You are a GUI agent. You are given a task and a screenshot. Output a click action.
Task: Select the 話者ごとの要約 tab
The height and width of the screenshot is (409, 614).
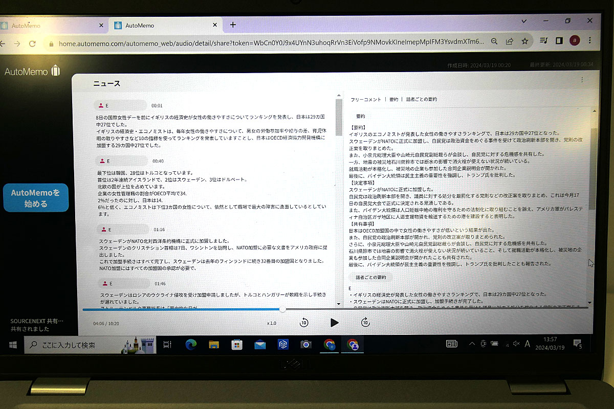422,99
